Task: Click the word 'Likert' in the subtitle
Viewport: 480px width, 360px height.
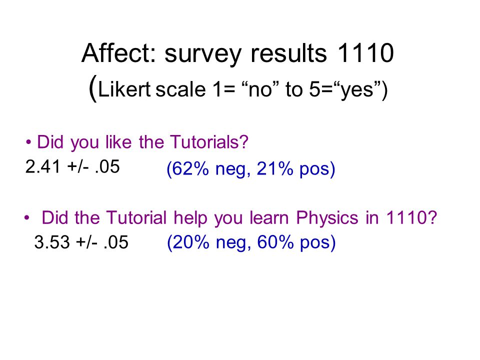Action: tap(124, 89)
